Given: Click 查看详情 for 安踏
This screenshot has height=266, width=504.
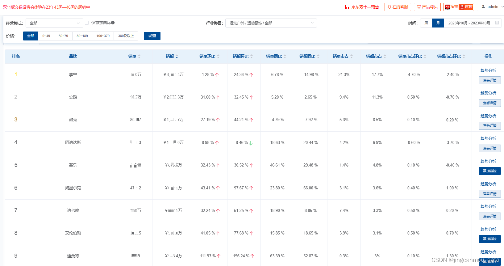Looking at the screenshot, I should click(489, 103).
